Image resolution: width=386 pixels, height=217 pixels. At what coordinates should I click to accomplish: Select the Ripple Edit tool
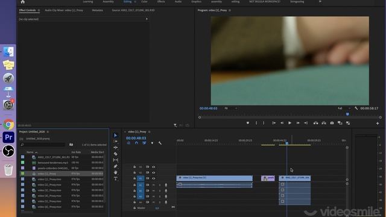point(115,147)
